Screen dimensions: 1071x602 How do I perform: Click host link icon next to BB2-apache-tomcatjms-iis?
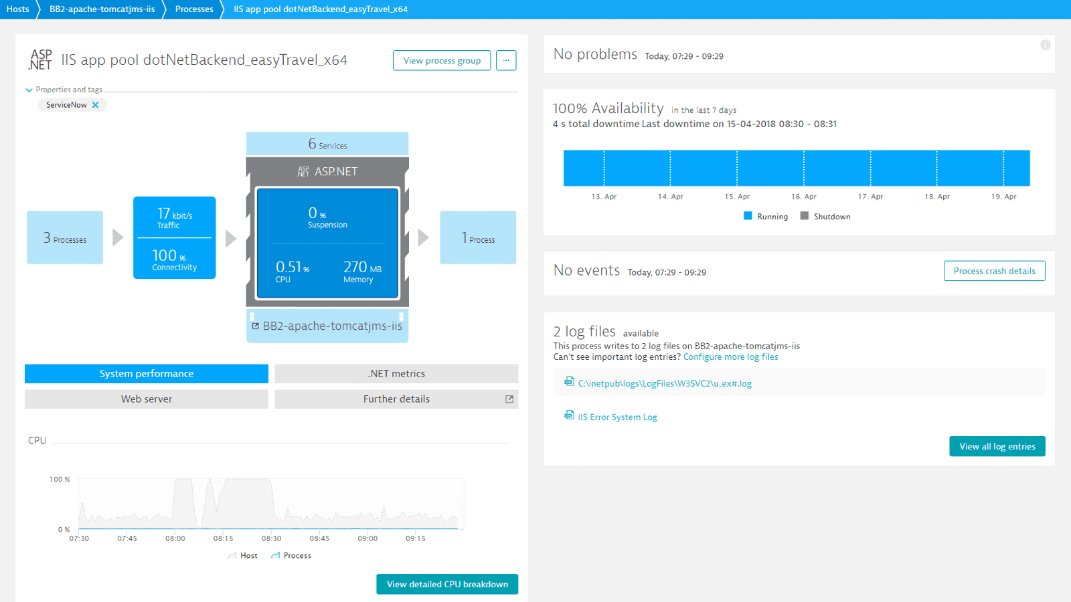[255, 326]
